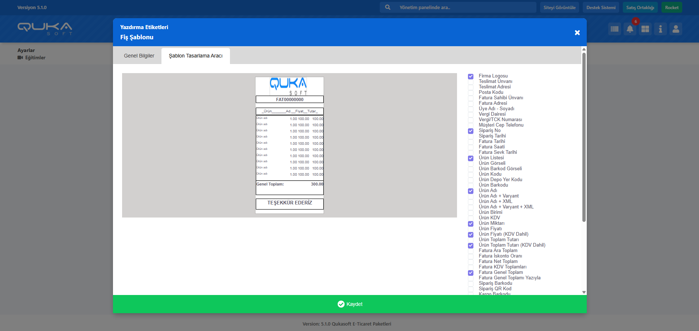
Task: Select the Şablon Tasarlama Aracı tab
Action: (196, 56)
